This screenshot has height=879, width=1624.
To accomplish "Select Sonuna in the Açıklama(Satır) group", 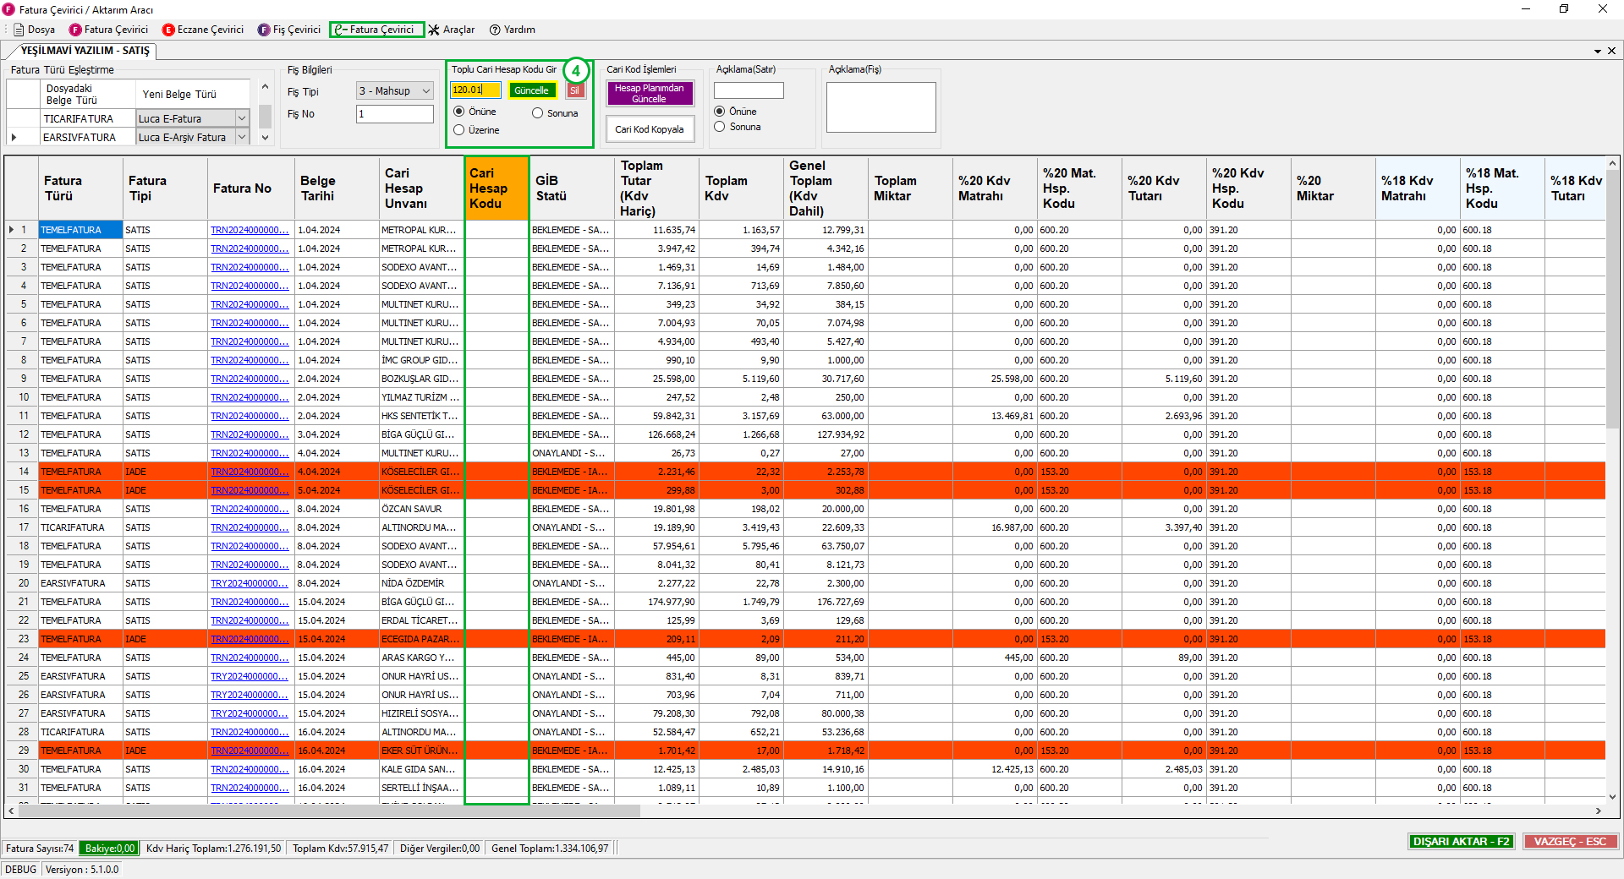I will click(x=720, y=127).
